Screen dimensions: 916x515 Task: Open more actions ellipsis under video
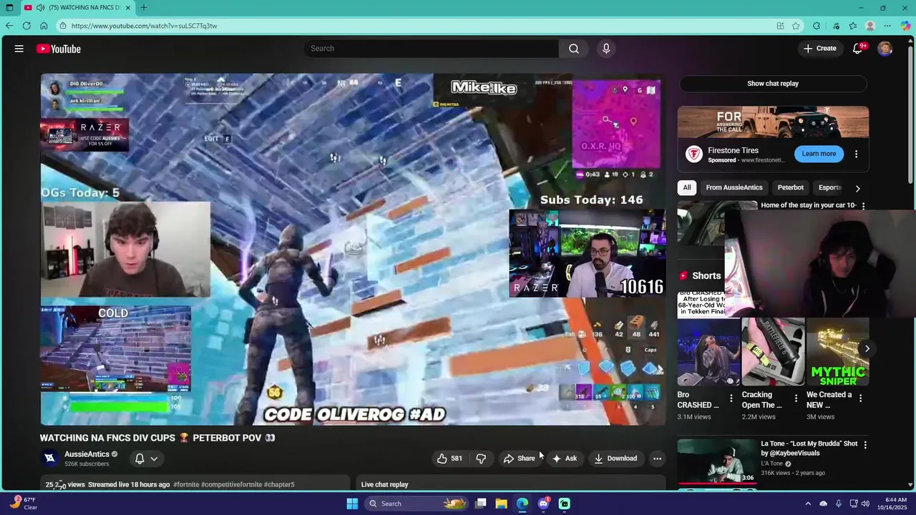pyautogui.click(x=657, y=458)
